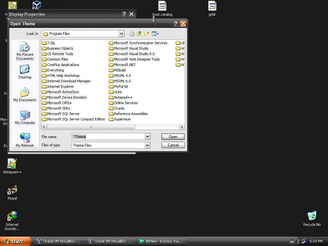This screenshot has width=328, height=246.
Task: Select Microsoft Synchronization Services folder
Action: click(x=138, y=43)
